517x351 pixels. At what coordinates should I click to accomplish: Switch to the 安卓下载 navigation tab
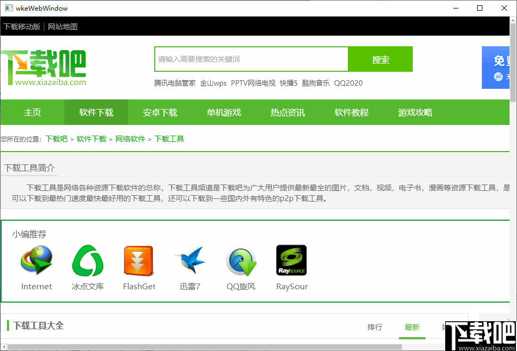[x=160, y=112]
